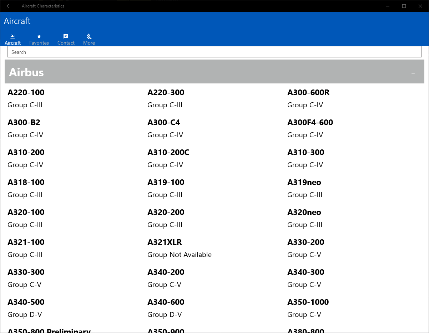Minimize the Aircraft Characteristics window
This screenshot has height=333, width=429.
(388, 6)
